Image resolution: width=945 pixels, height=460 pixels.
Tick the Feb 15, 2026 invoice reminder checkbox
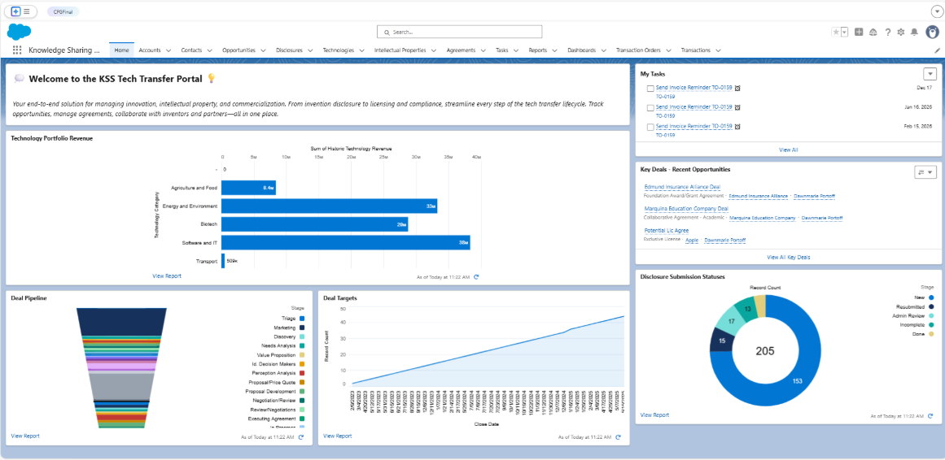click(650, 127)
